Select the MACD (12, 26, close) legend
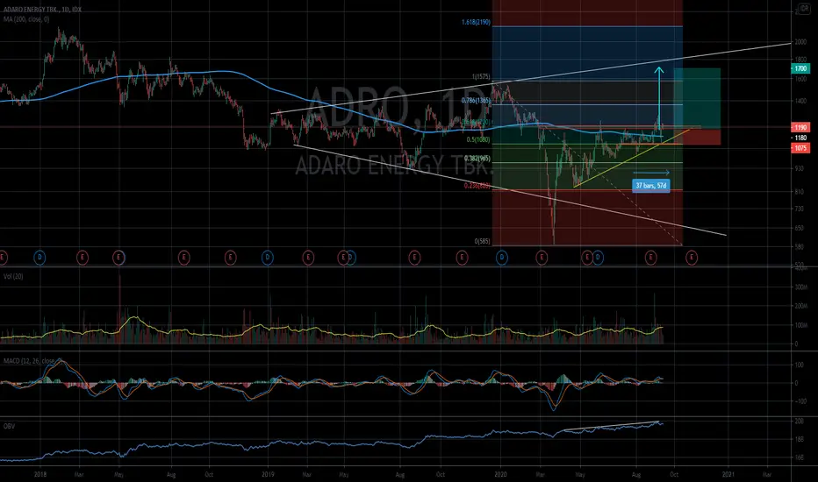Image resolution: width=818 pixels, height=482 pixels. tap(29, 360)
